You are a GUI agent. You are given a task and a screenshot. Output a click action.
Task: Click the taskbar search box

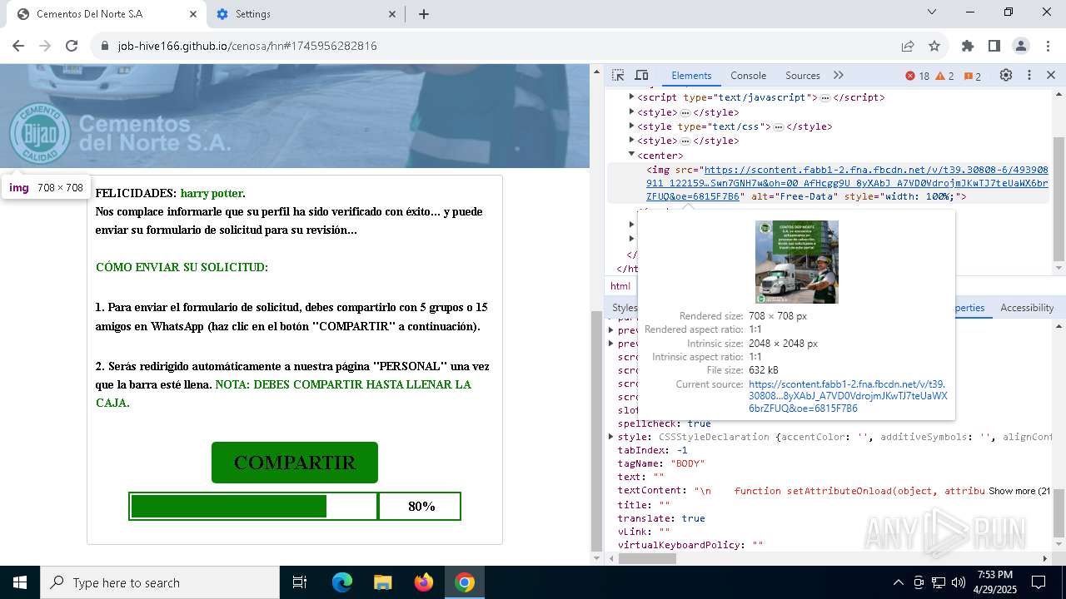[159, 582]
